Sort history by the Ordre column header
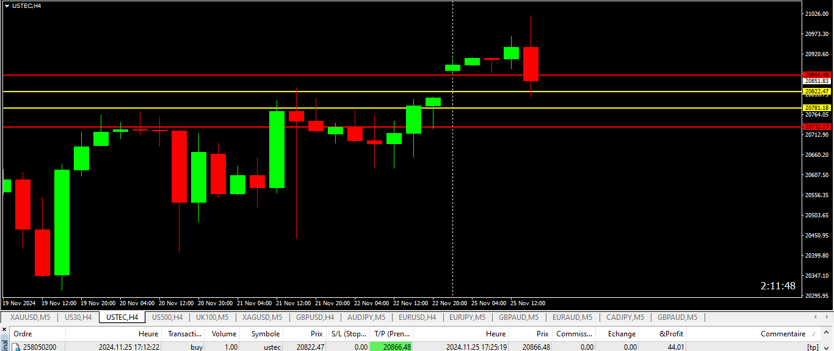Screen dimensions: 834x351 37,334
